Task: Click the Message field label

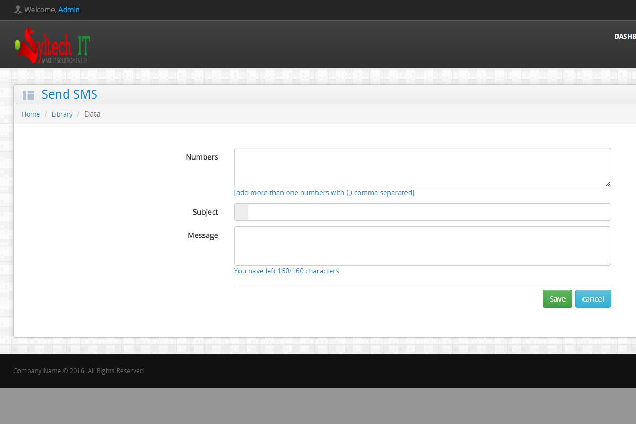Action: tap(202, 235)
